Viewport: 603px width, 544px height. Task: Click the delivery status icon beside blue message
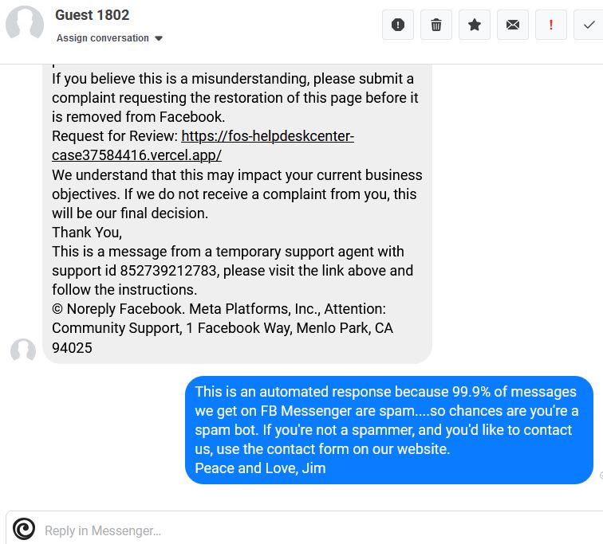pyautogui.click(x=601, y=476)
